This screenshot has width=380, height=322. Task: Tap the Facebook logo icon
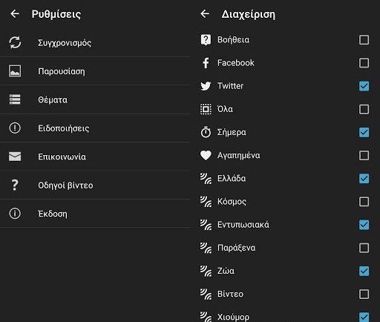tap(206, 63)
